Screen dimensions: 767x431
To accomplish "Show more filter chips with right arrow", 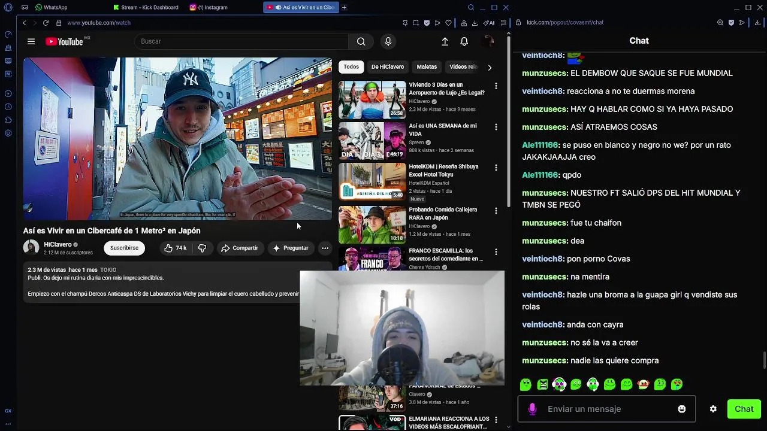I will 490,67.
